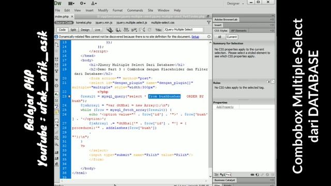Open the Commands menu
Image resolution: width=331 pixels, height=186 pixels.
pyautogui.click(x=135, y=10)
